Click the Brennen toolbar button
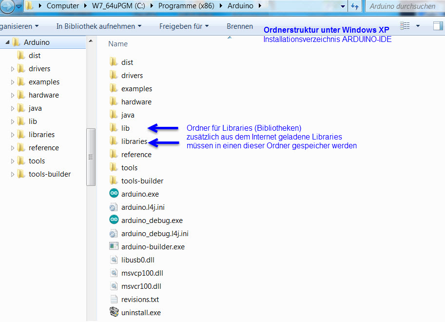The height and width of the screenshot is (322, 445). [x=240, y=26]
